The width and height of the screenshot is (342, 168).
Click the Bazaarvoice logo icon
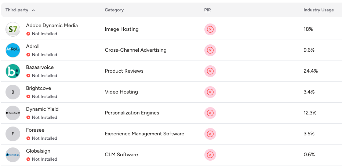[x=13, y=71]
